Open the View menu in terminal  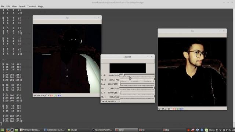coord(14,7)
